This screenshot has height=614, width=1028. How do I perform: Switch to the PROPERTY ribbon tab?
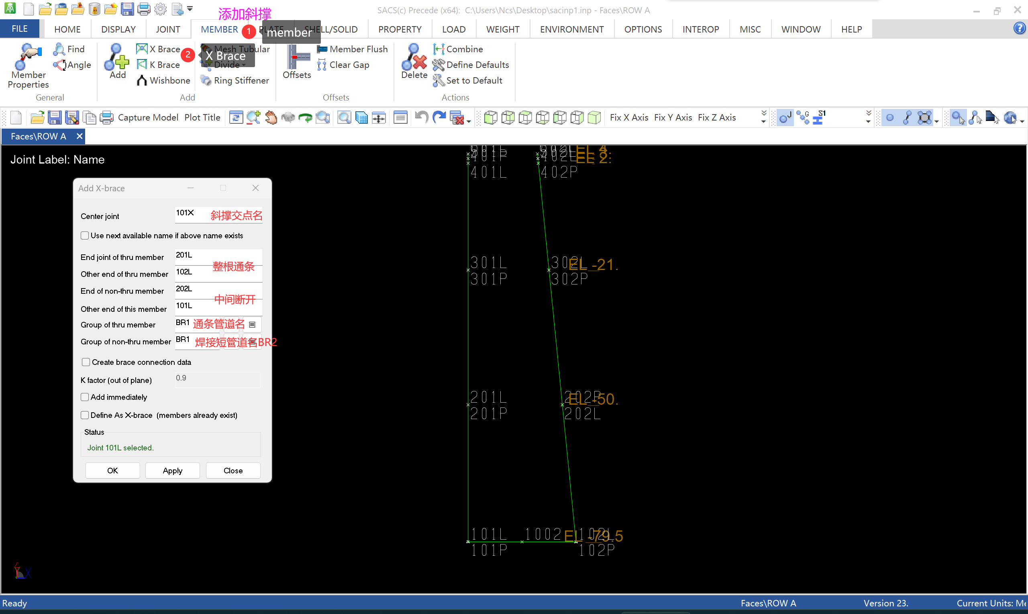(399, 29)
